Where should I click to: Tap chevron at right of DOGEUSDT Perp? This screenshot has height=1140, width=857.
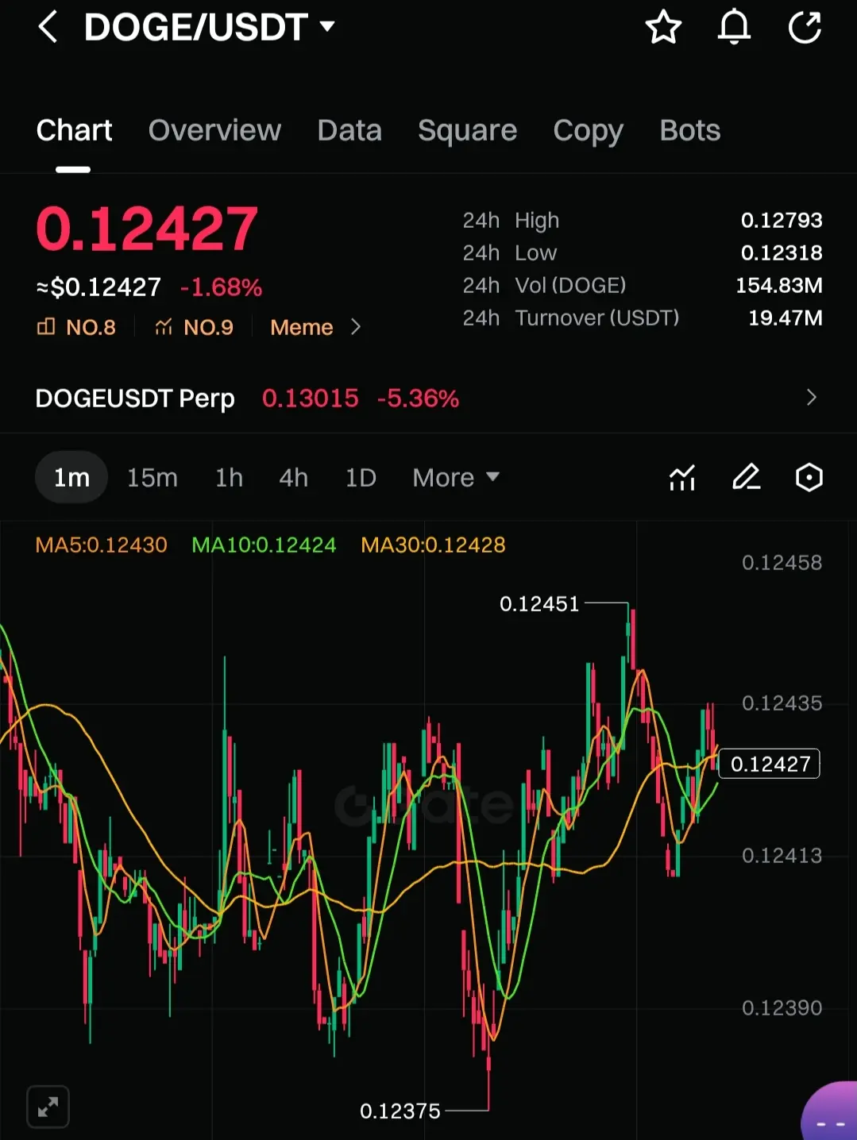tap(811, 398)
